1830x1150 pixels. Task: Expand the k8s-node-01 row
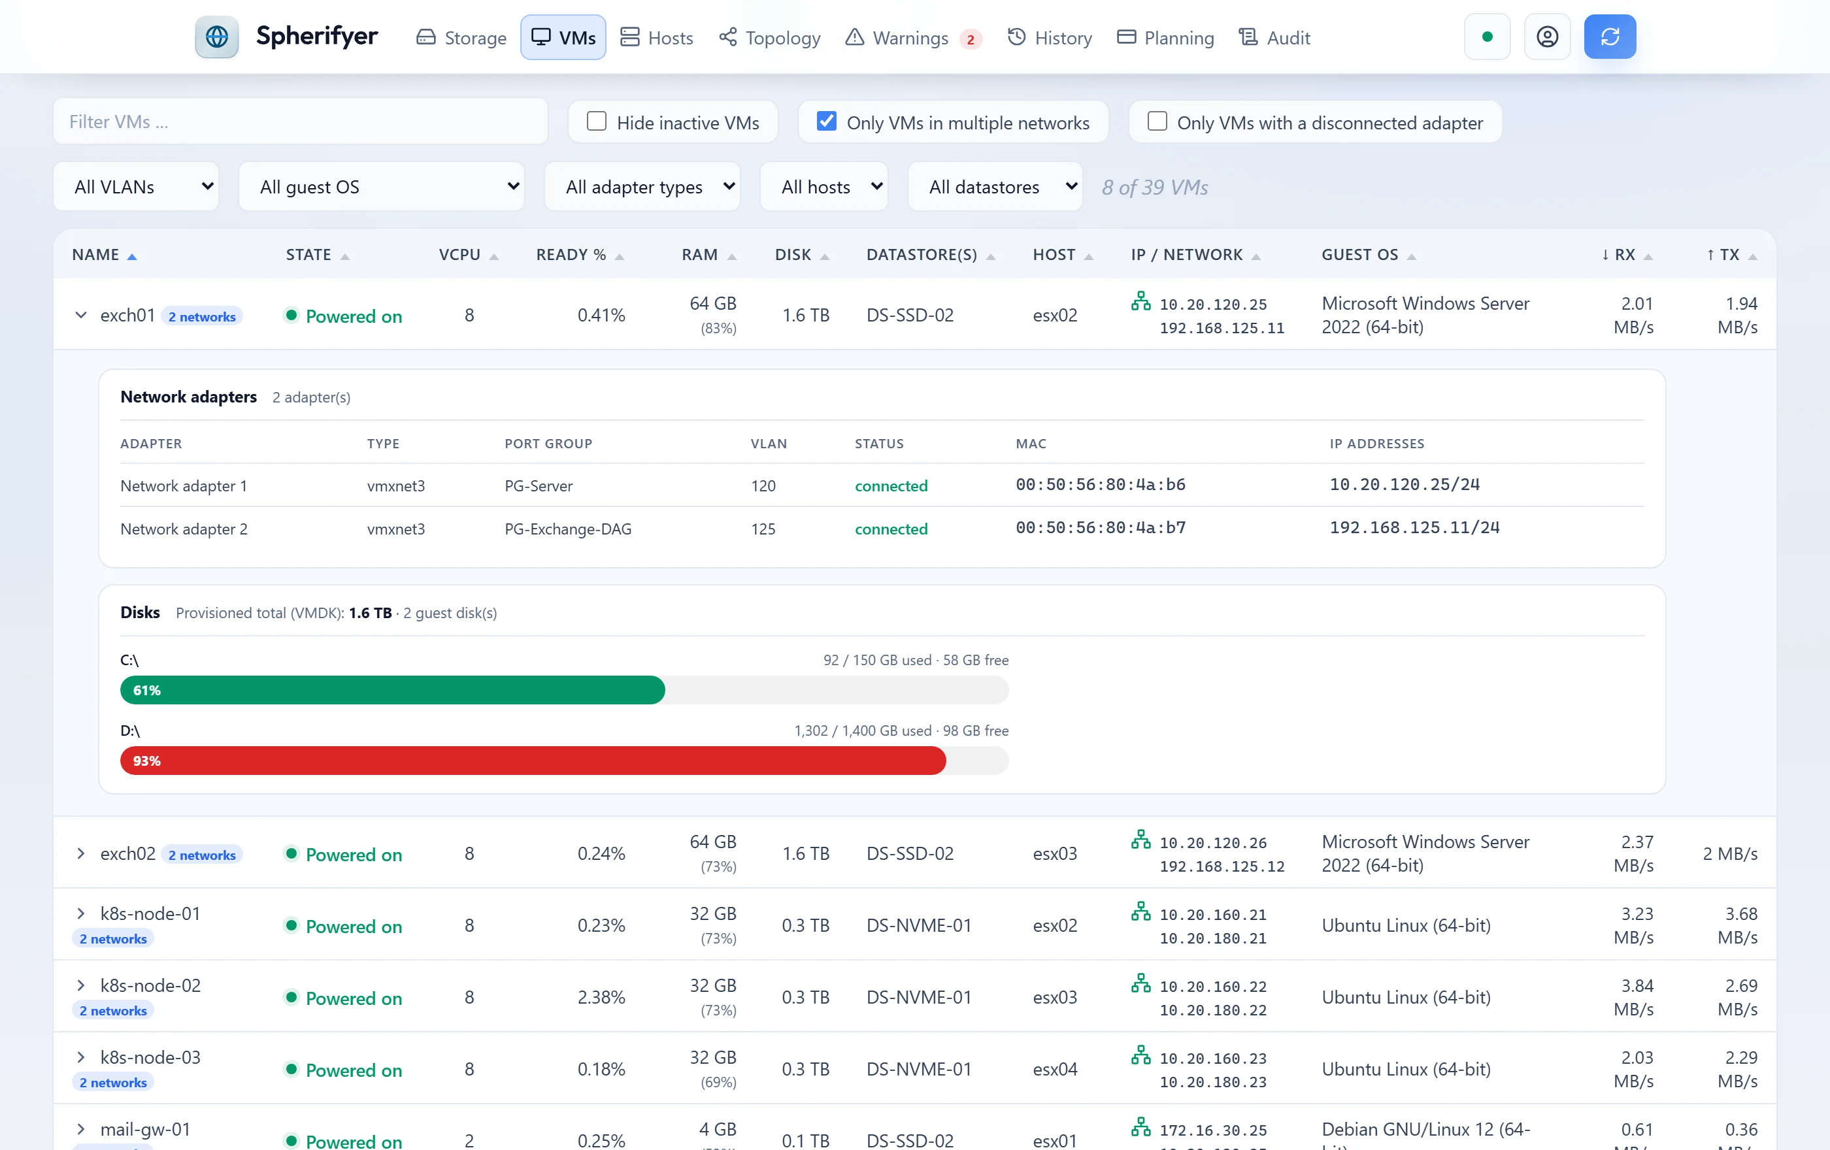[x=80, y=913]
